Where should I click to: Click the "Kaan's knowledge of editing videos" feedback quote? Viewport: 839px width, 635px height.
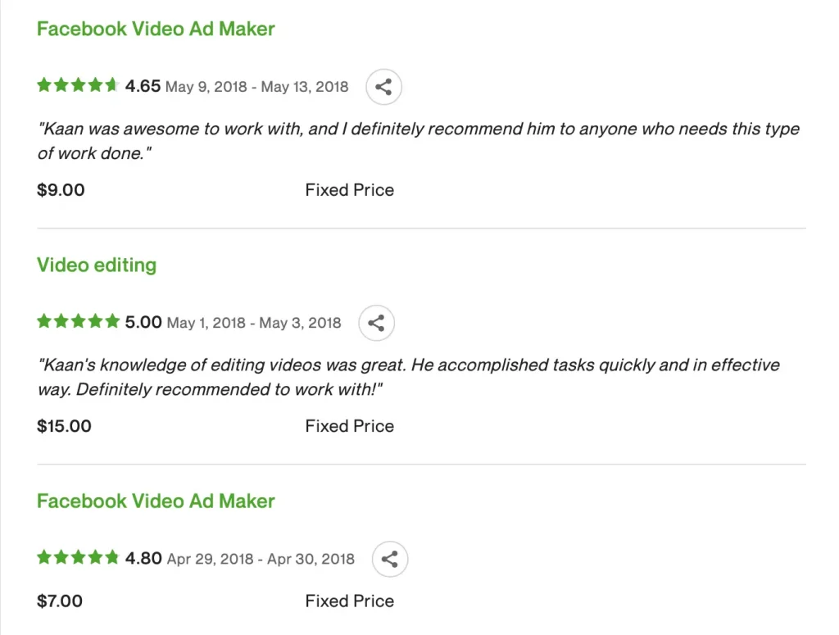pos(409,377)
